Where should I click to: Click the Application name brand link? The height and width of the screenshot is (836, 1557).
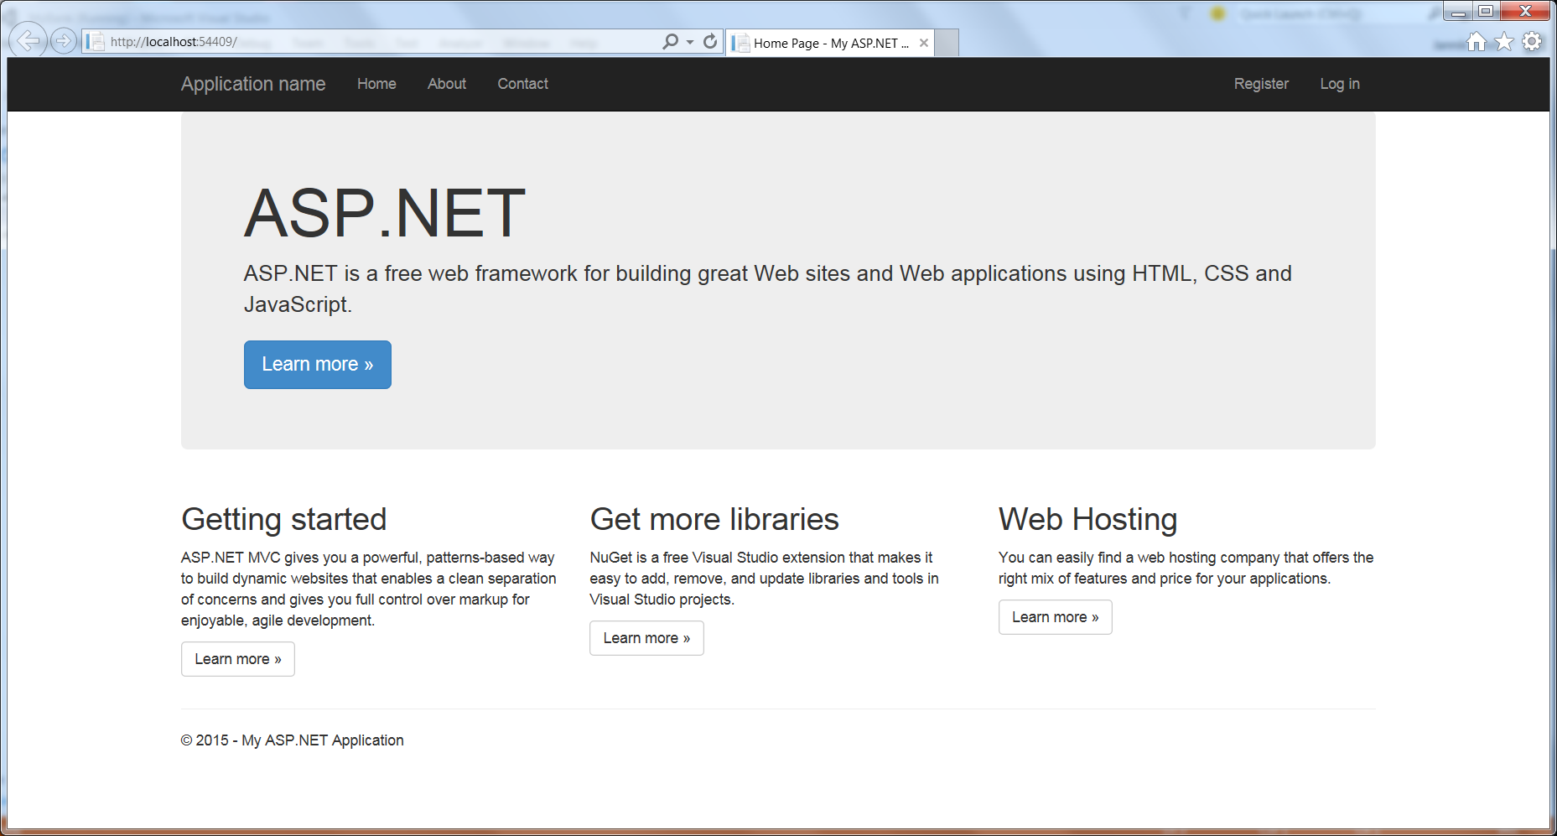253,84
